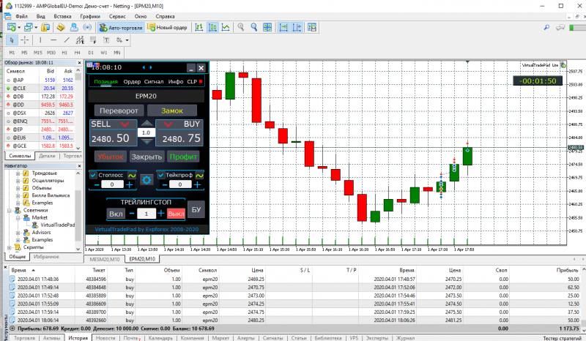Click the Stoploss wave mode icon

pyautogui.click(x=132, y=175)
